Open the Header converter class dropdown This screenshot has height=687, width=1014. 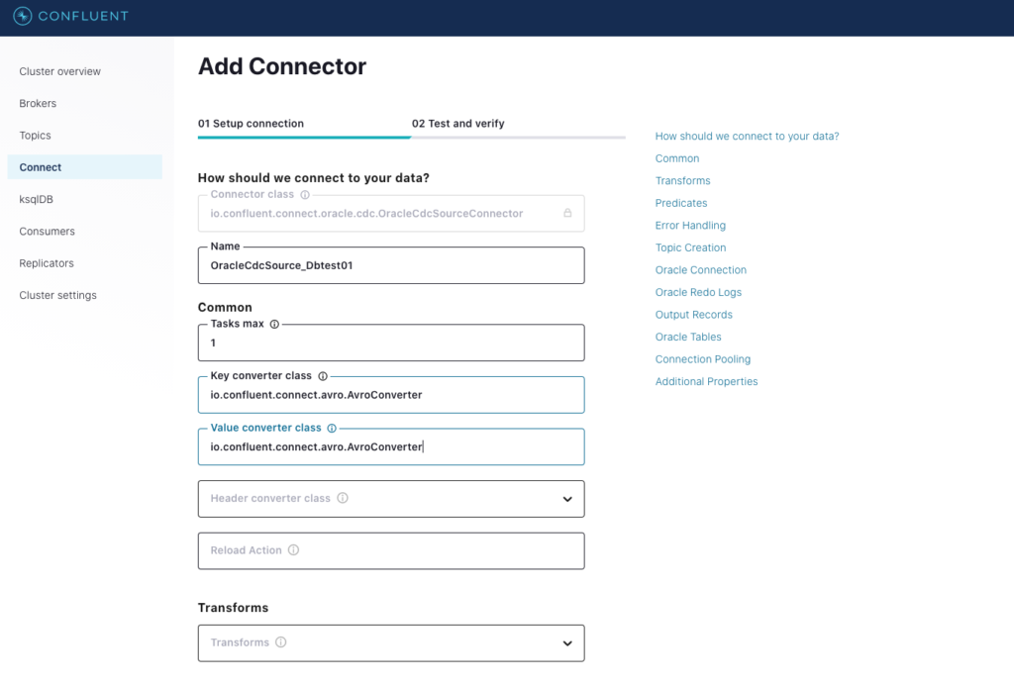pos(569,498)
